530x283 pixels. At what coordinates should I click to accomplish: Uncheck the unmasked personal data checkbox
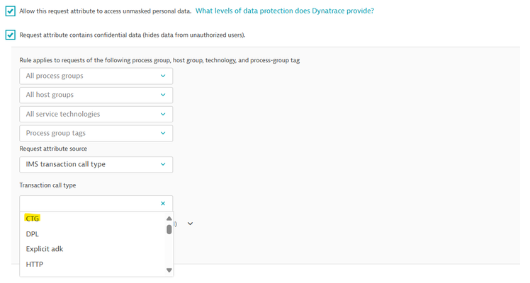(10, 11)
